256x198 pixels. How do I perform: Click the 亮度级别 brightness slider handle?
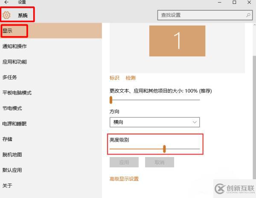(164, 149)
